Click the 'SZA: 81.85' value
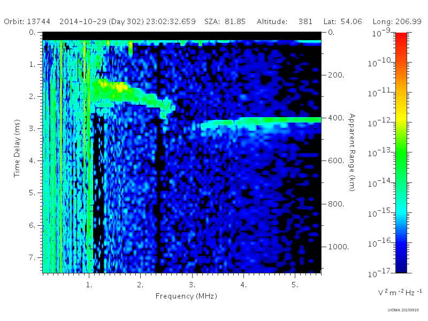This screenshot has height=321, width=428. 225,21
